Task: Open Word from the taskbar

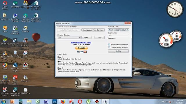Action: 46,101
